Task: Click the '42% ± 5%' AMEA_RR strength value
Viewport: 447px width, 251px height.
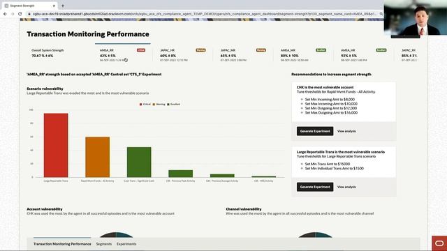Action: [x=108, y=56]
